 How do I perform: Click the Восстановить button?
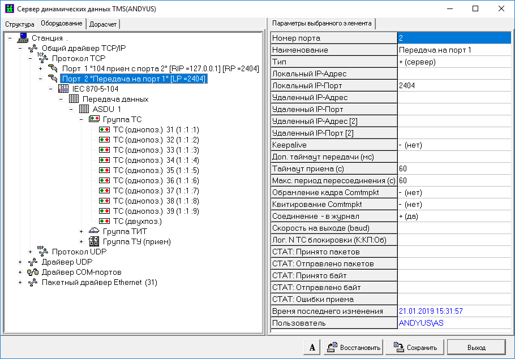pyautogui.click(x=354, y=347)
